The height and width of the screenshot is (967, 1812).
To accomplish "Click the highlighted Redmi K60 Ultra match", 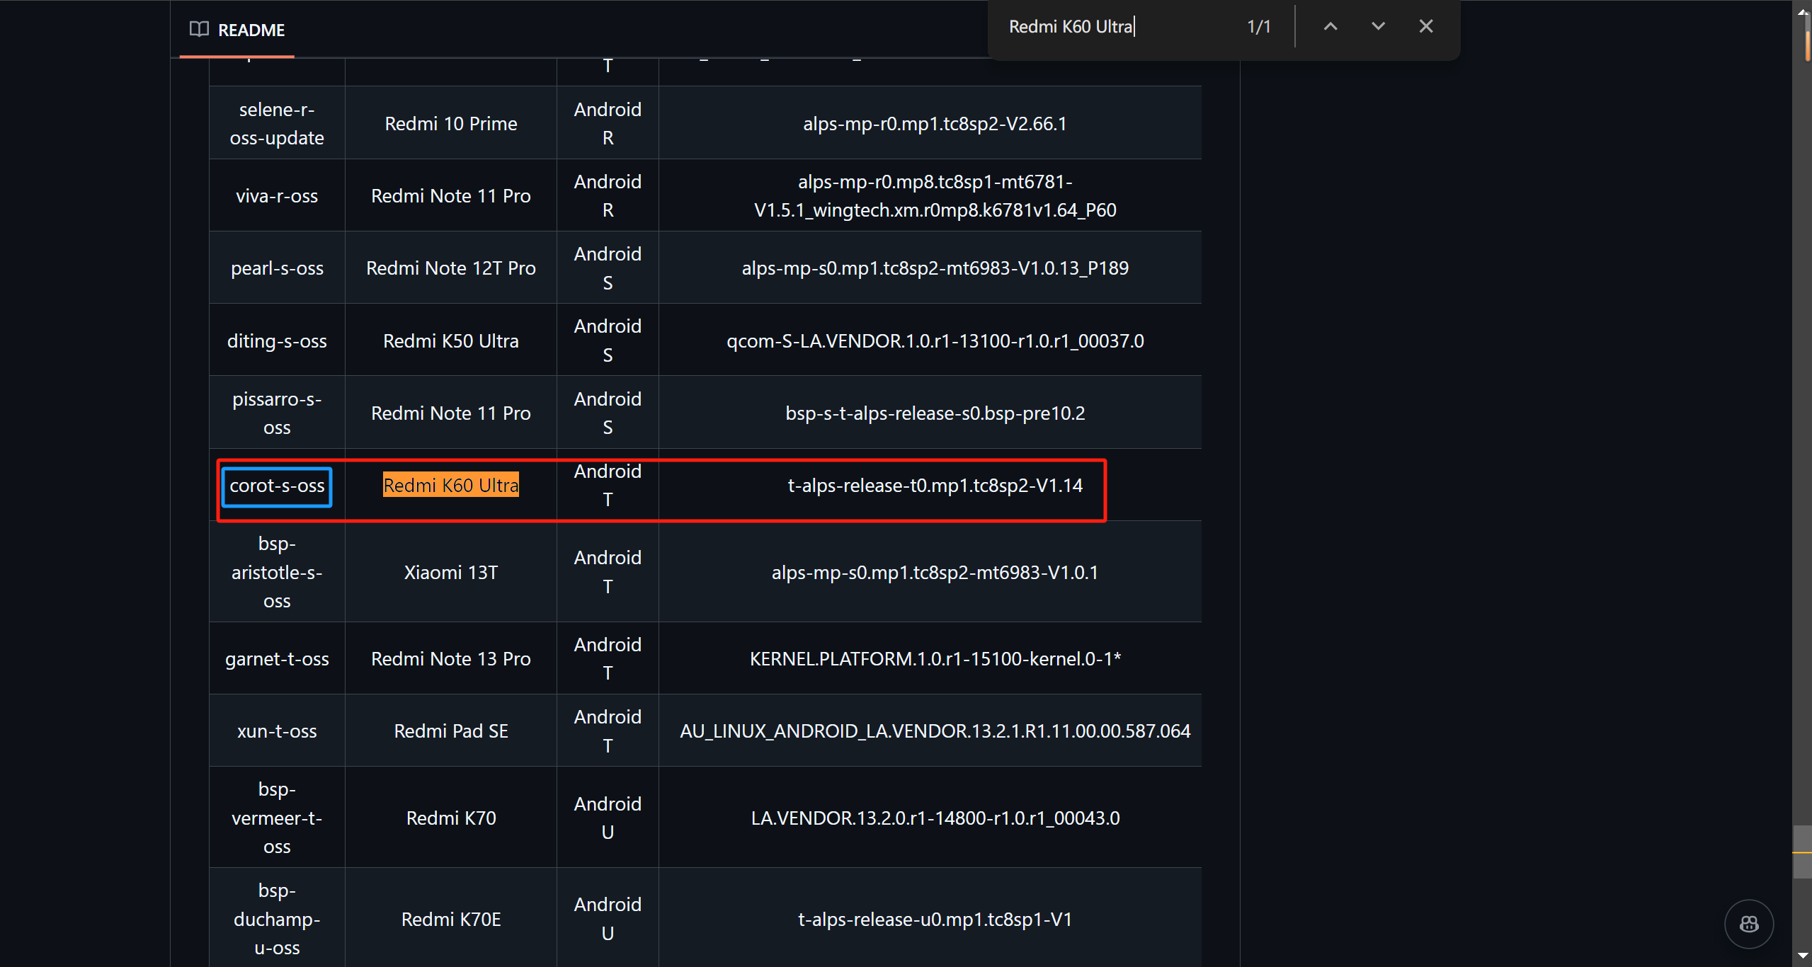I will pos(450,486).
